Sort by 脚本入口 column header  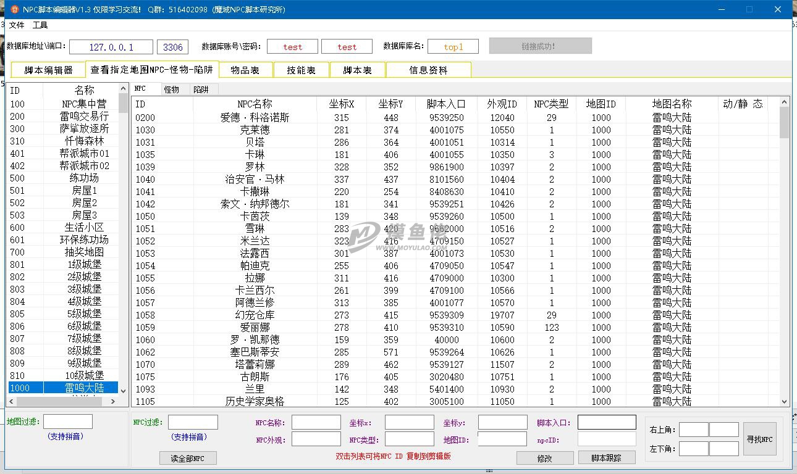[447, 104]
